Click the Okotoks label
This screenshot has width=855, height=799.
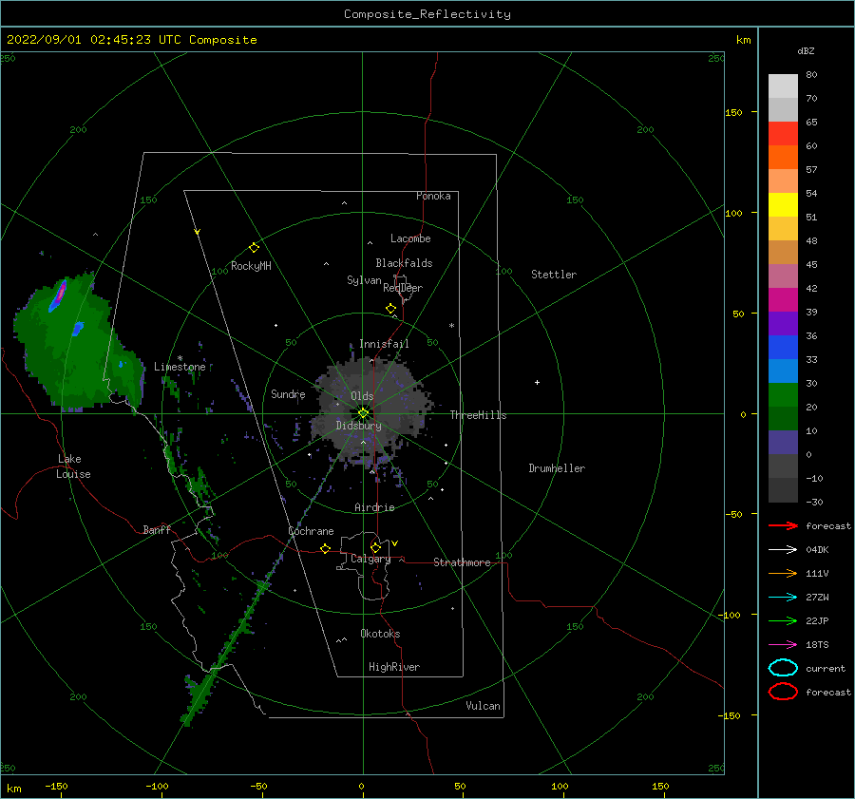[x=380, y=634]
